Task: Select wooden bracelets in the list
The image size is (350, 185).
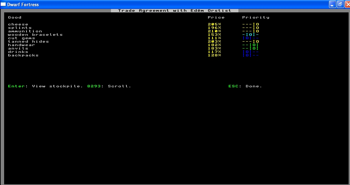Action: click(x=35, y=35)
